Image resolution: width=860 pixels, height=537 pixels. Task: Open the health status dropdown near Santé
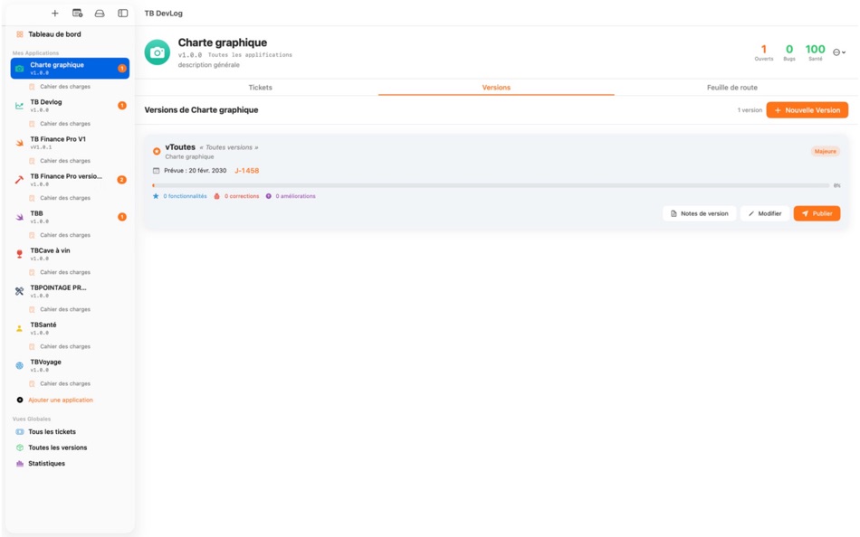tap(839, 52)
